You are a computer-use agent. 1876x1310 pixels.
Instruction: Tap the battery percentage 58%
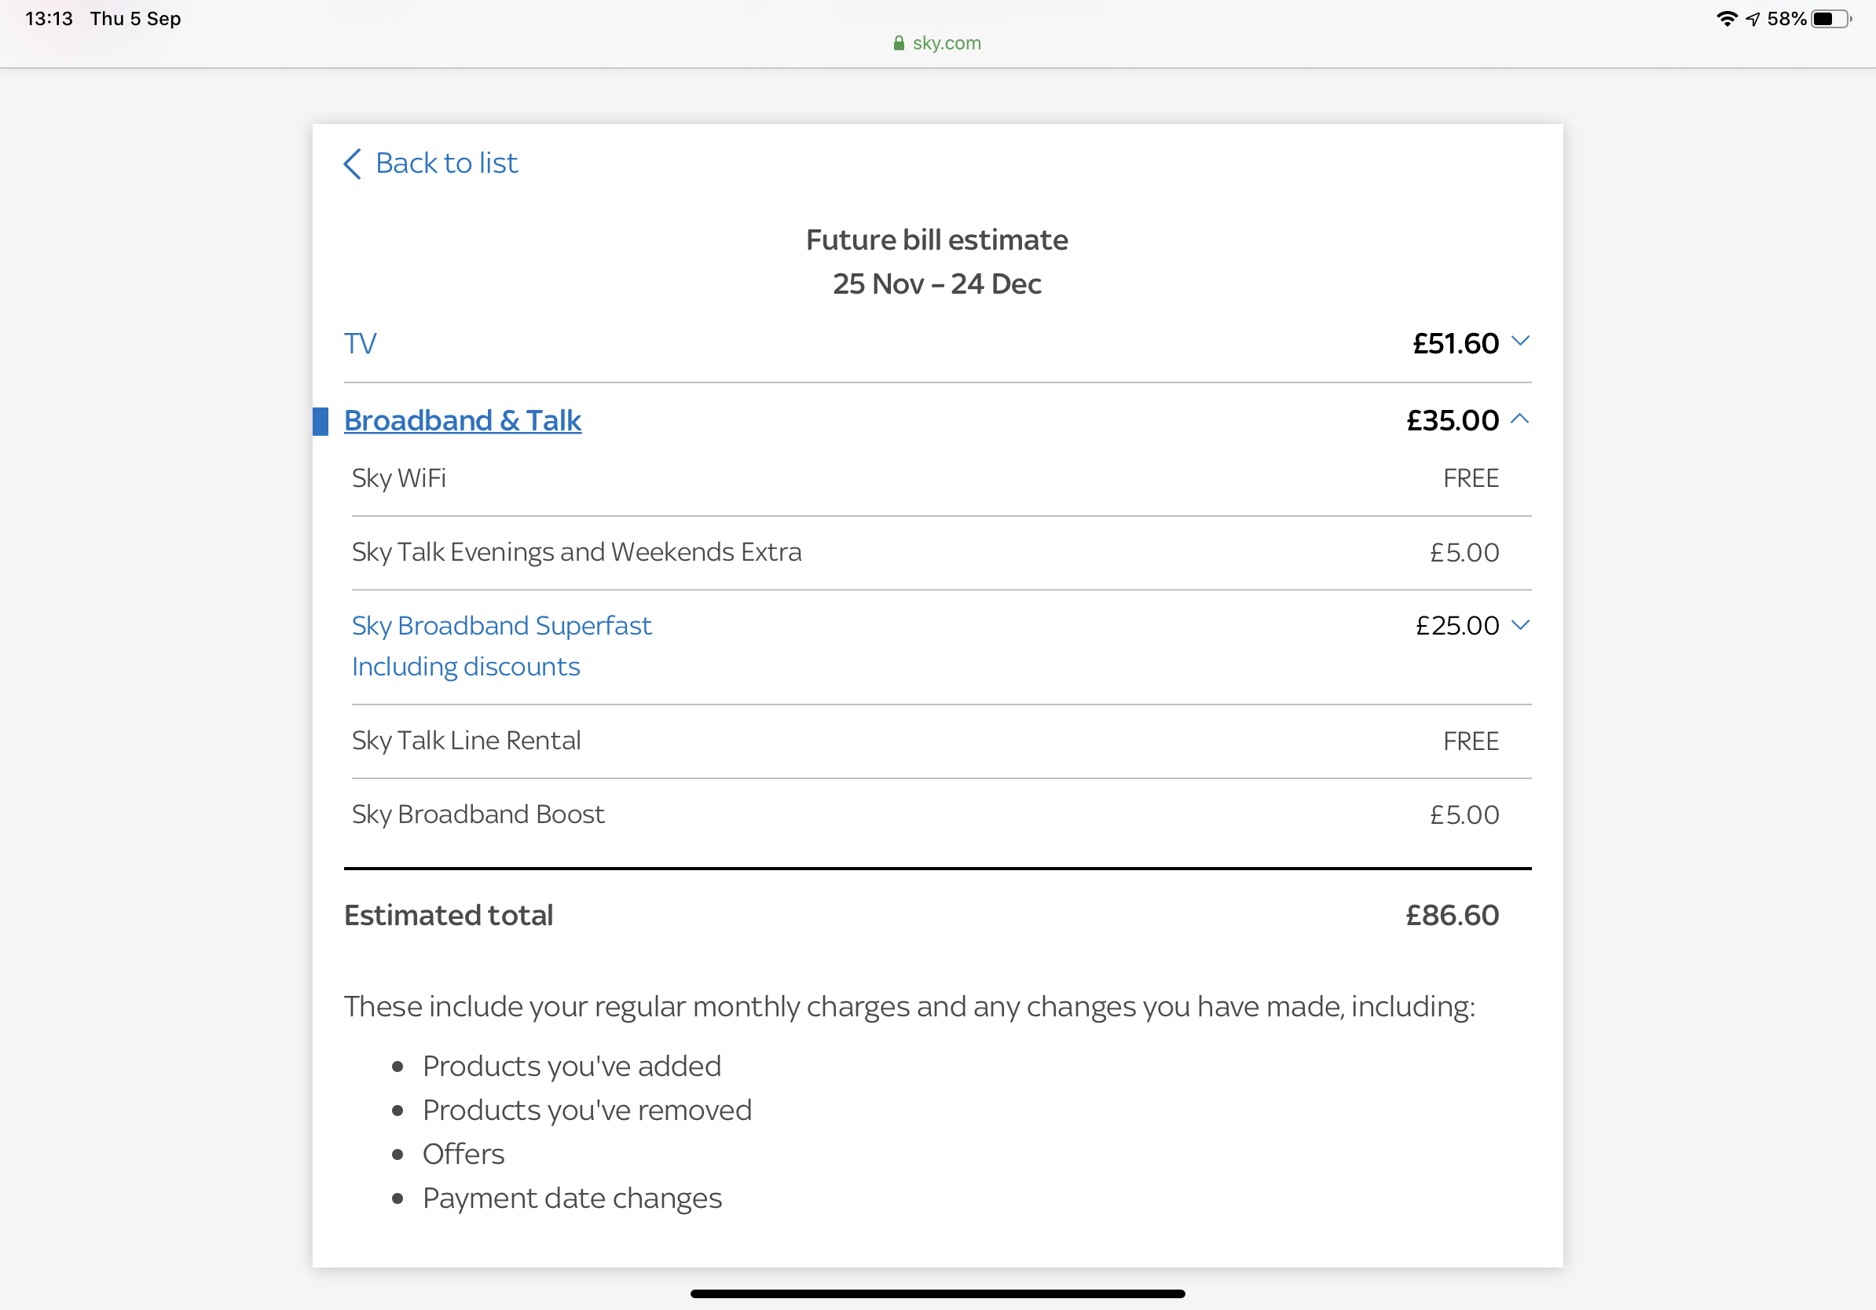pos(1786,18)
